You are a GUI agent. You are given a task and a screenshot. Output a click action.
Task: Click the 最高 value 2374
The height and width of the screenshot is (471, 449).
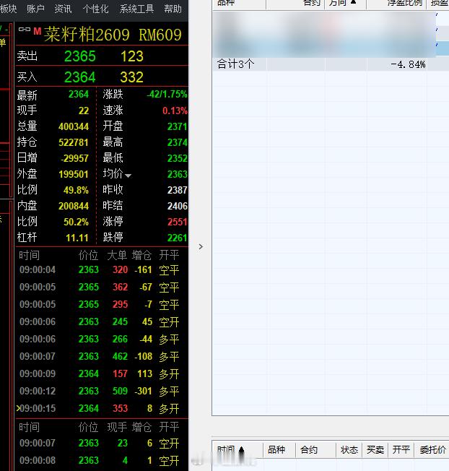(x=178, y=142)
